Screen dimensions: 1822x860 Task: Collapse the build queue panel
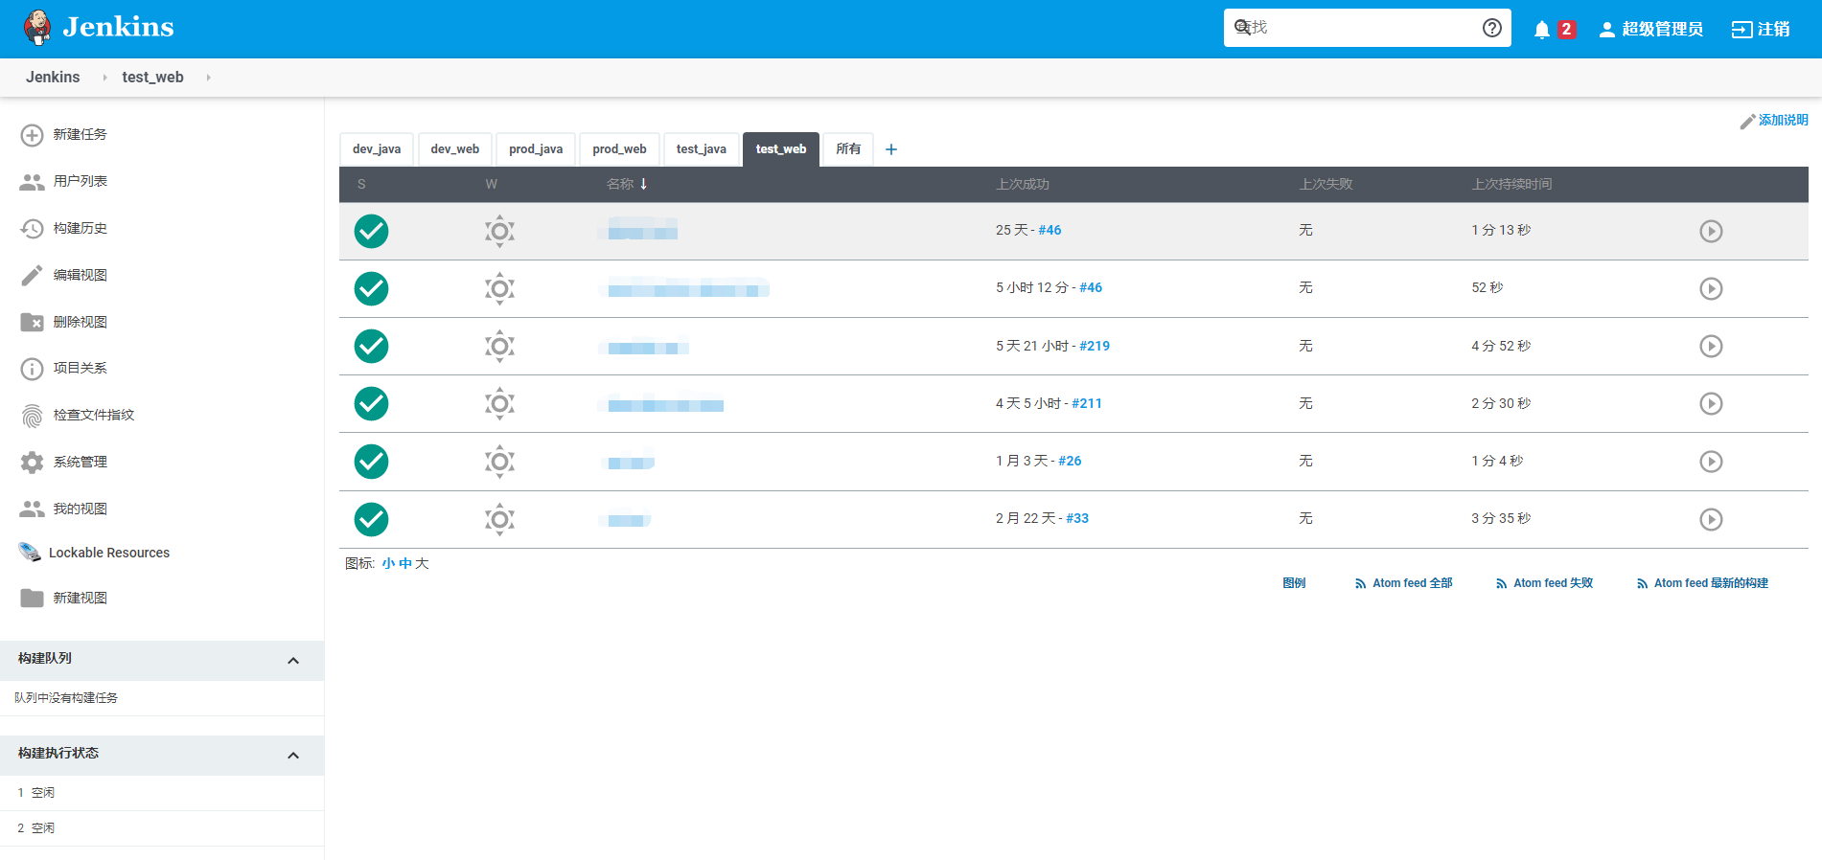(293, 661)
